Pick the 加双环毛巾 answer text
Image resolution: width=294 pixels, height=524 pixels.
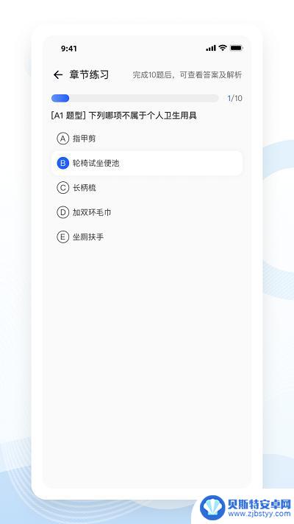(92, 212)
